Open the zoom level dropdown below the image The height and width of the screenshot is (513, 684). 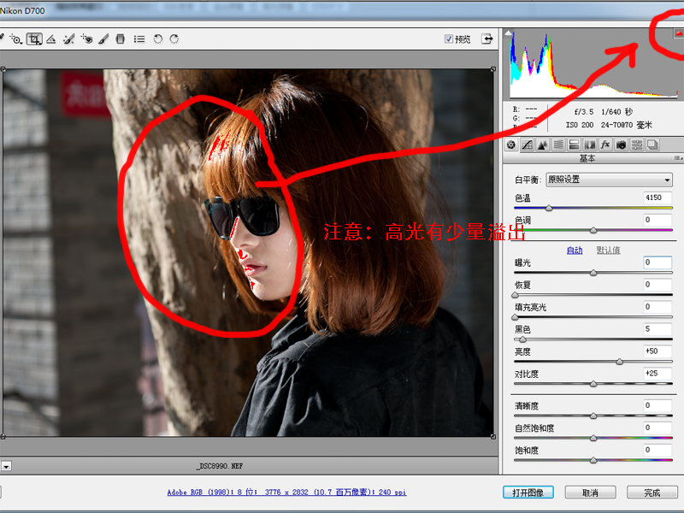6,466
